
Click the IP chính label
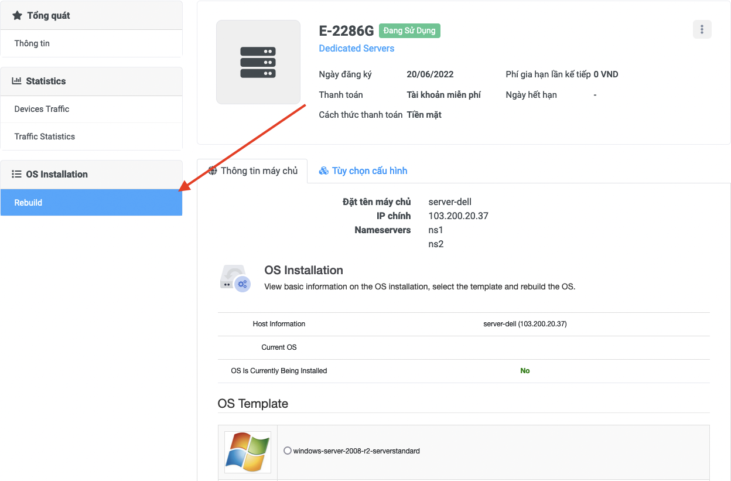tap(394, 216)
